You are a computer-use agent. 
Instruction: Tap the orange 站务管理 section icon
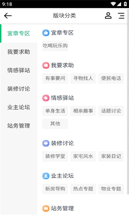click(46, 209)
